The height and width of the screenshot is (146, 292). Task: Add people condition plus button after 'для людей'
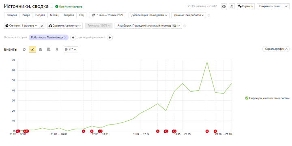(110, 38)
